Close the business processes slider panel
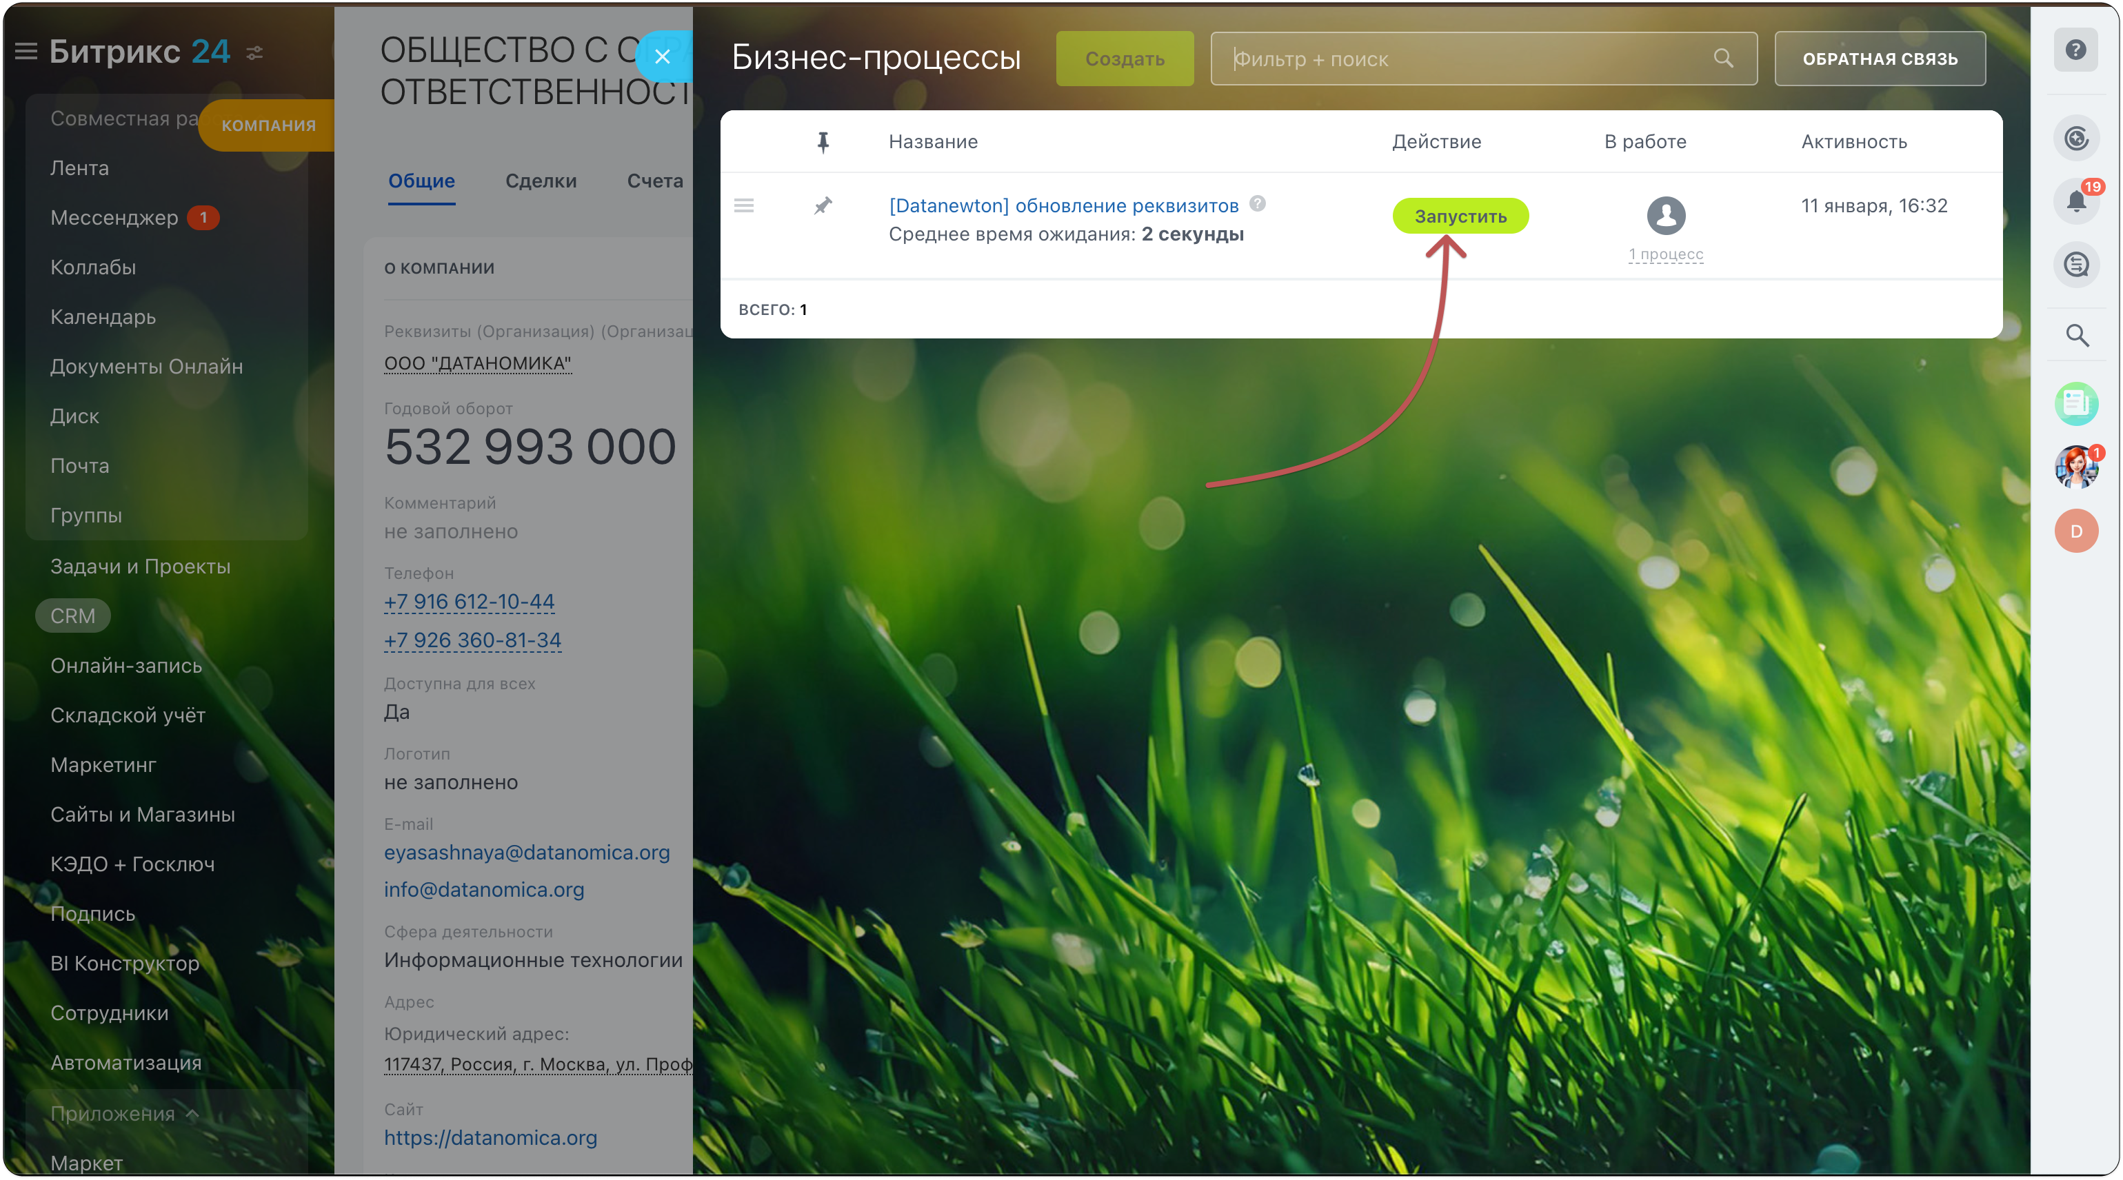This screenshot has height=1180, width=2123. pyautogui.click(x=662, y=56)
